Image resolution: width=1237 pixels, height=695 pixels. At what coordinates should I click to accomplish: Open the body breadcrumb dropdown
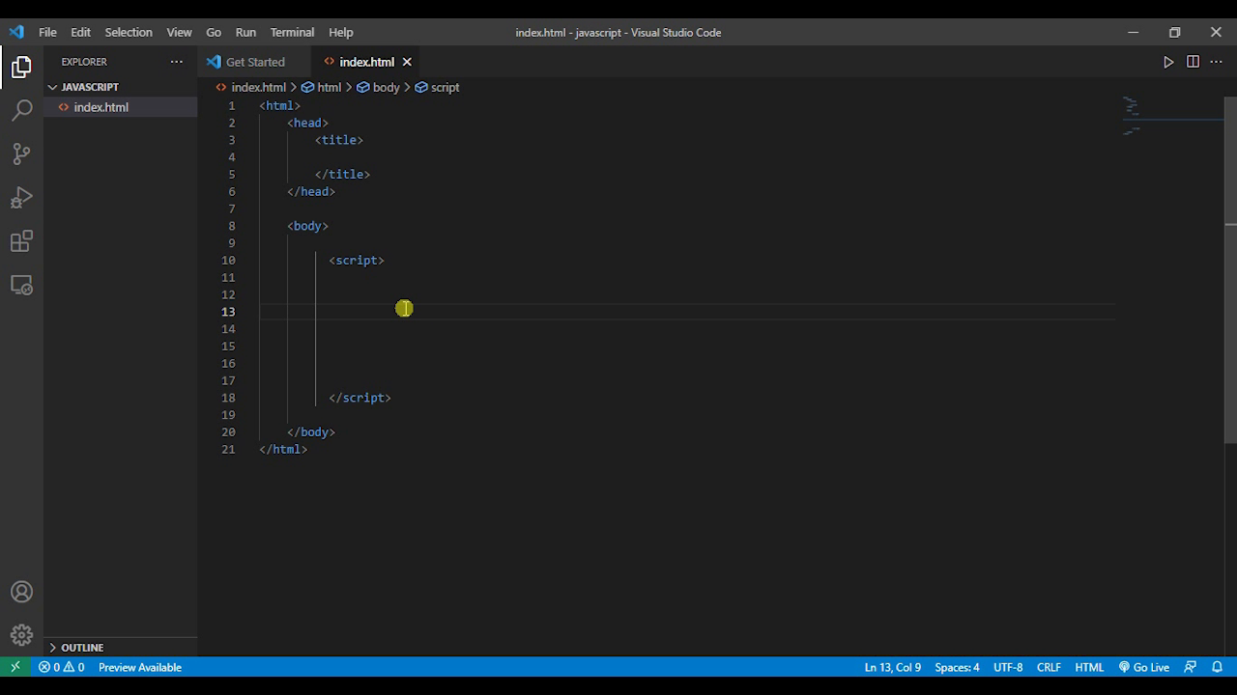point(378,87)
